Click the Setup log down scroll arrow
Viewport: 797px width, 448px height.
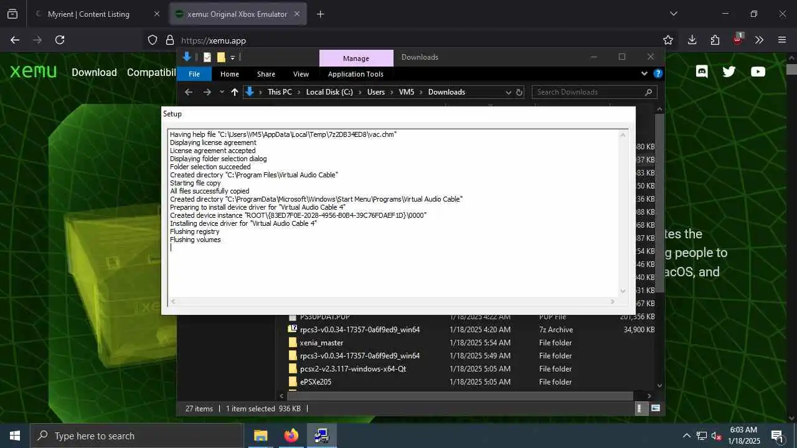[x=623, y=291]
